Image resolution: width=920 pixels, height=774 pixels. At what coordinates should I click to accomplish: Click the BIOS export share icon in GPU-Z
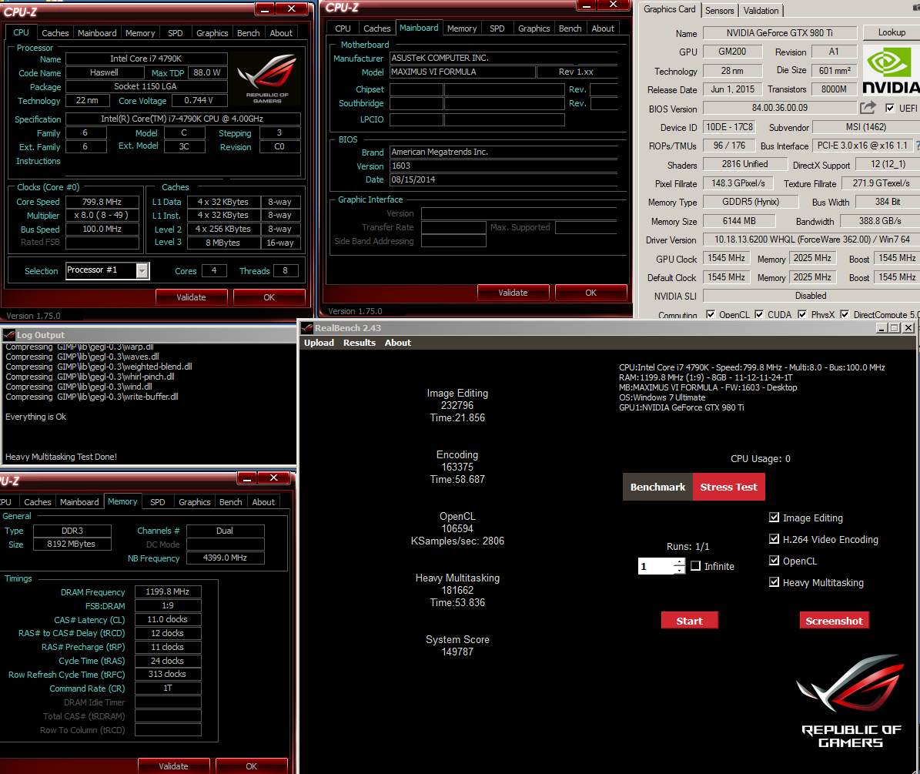pyautogui.click(x=868, y=109)
